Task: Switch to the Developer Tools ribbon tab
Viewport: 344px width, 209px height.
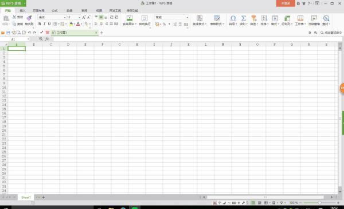Action: 115,10
